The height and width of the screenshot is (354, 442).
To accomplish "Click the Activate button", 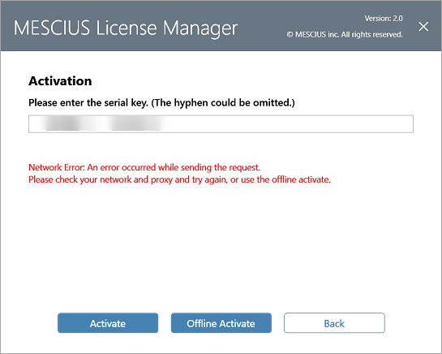I will pos(108,323).
